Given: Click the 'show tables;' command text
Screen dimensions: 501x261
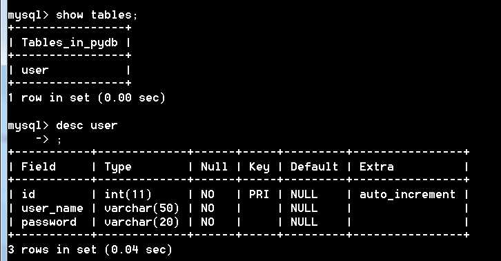Looking at the screenshot, I should tap(97, 15).
